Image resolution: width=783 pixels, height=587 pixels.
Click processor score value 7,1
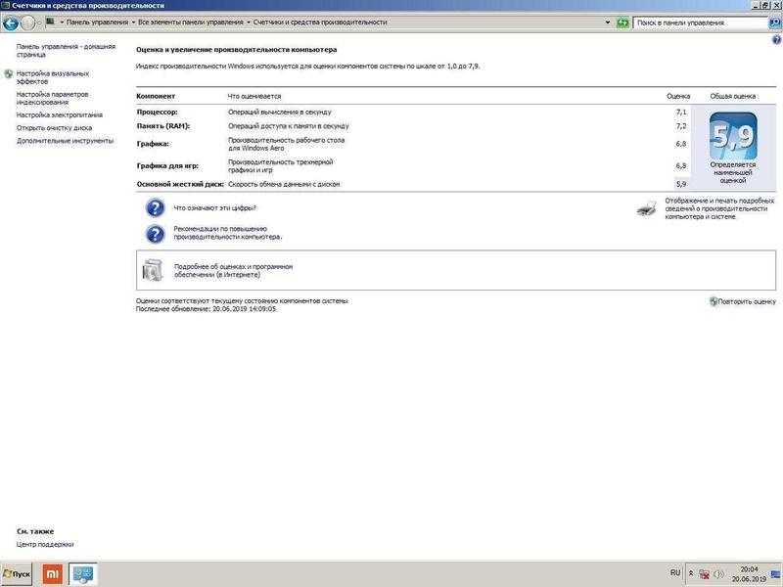point(681,112)
